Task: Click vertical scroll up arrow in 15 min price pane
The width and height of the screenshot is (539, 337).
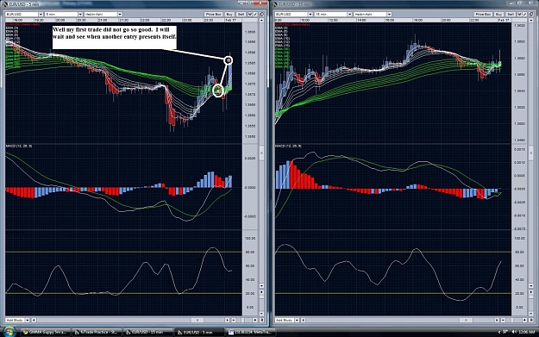Action: (x=531, y=21)
